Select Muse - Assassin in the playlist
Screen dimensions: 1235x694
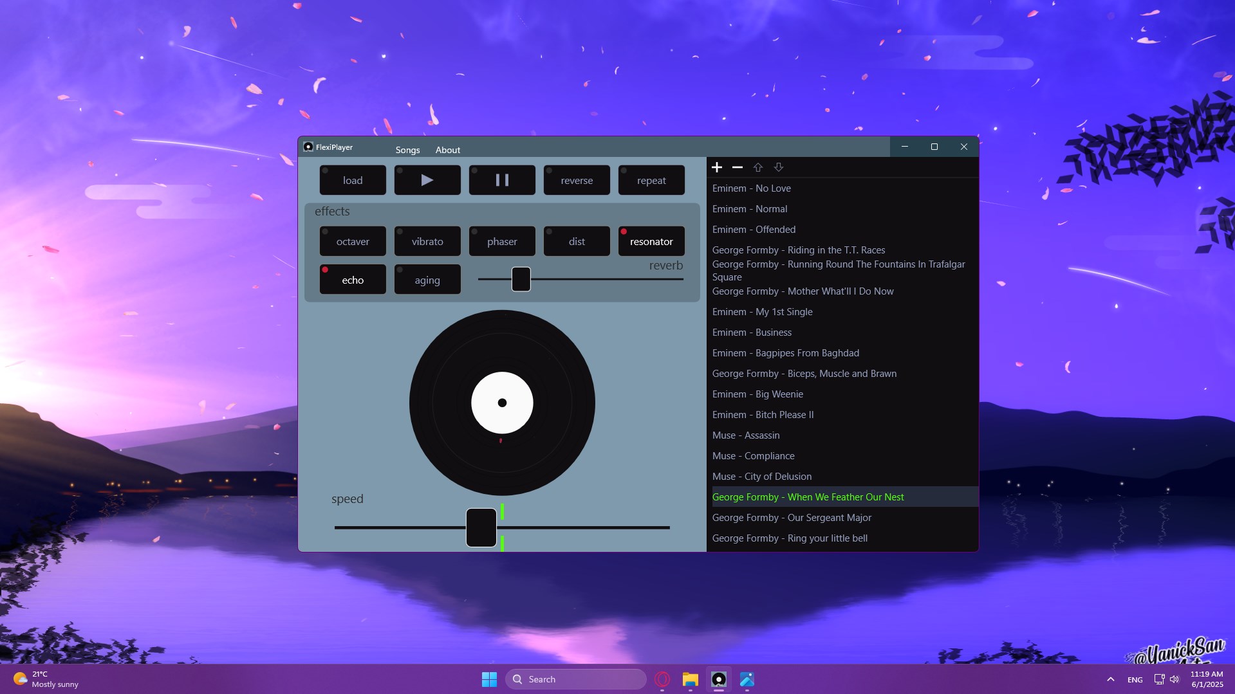(x=745, y=435)
